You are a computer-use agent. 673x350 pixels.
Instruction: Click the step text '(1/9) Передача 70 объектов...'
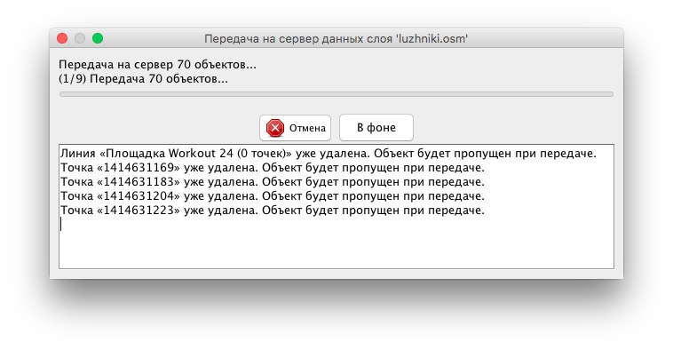pos(143,79)
